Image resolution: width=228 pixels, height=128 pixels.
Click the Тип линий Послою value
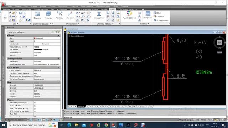point(47,44)
